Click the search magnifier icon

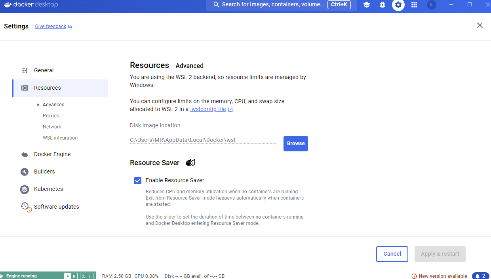[x=216, y=5]
